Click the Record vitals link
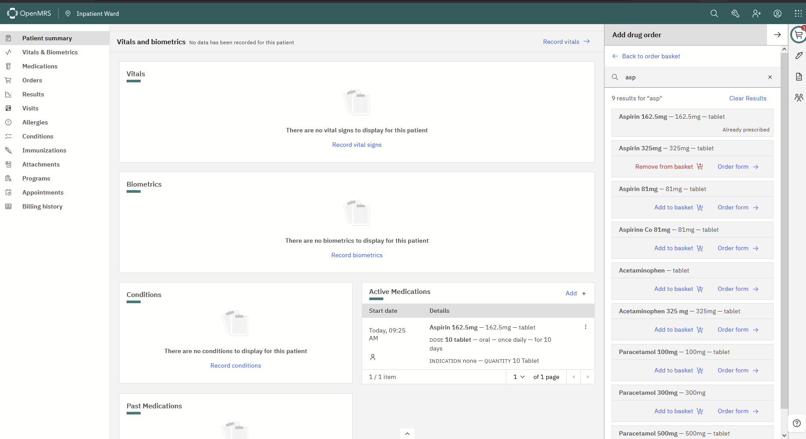 pos(566,42)
